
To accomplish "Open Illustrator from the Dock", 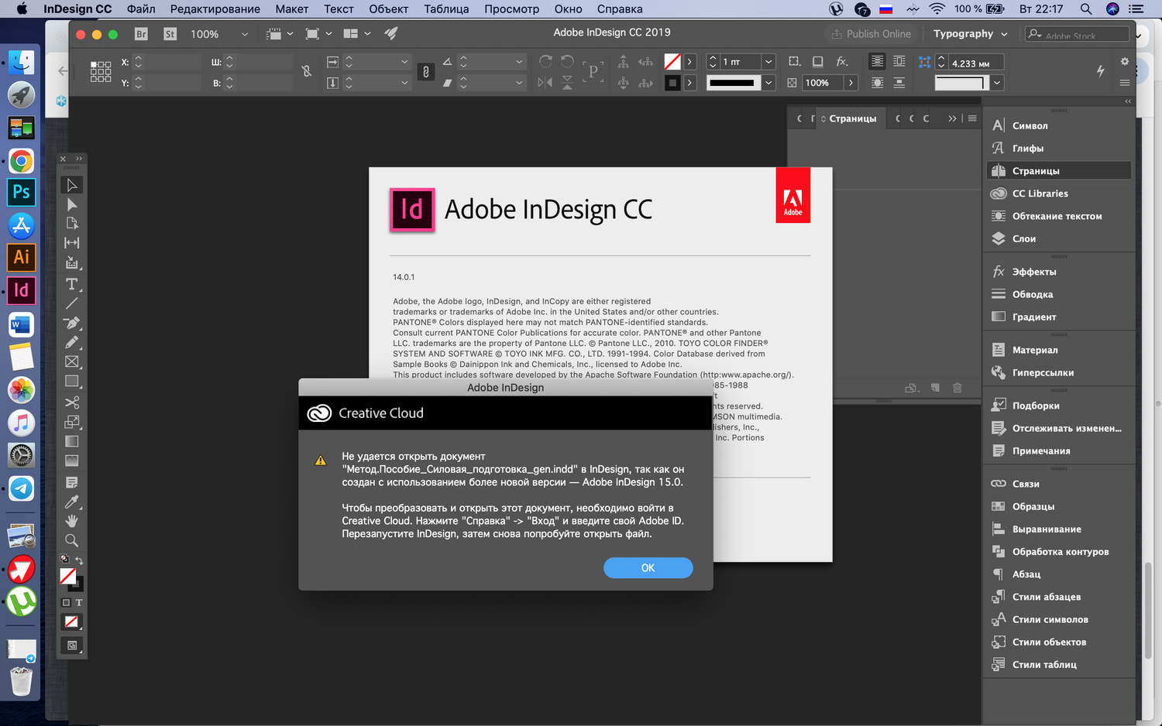I will tap(22, 257).
